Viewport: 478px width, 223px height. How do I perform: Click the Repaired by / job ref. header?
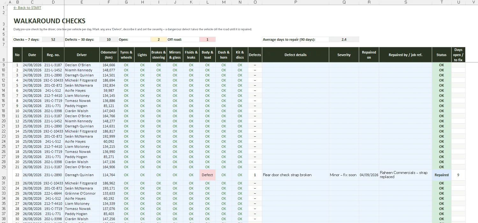(x=405, y=55)
